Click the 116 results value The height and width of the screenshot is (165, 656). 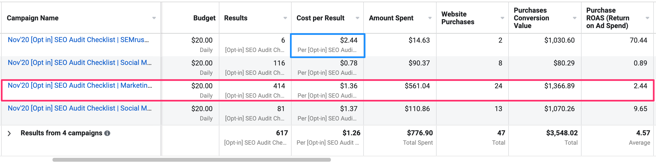pos(279,63)
